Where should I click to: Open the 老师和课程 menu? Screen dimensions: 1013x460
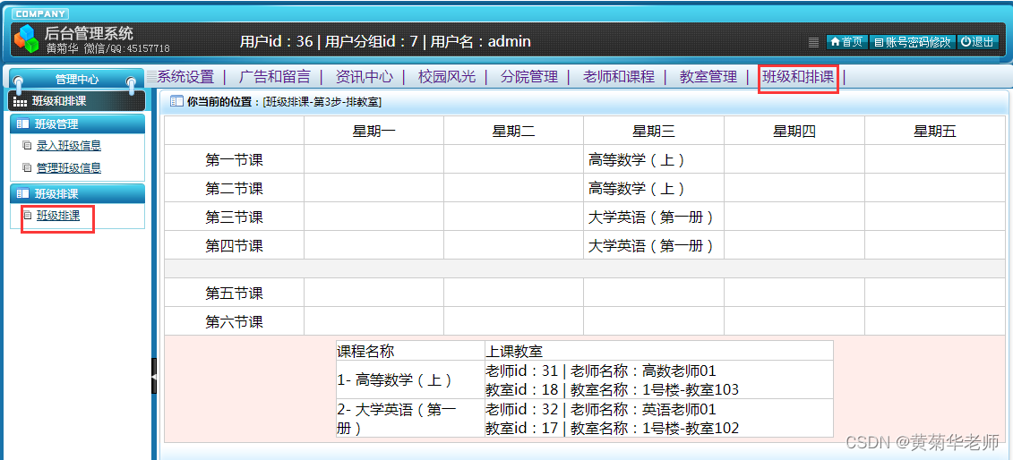point(619,77)
